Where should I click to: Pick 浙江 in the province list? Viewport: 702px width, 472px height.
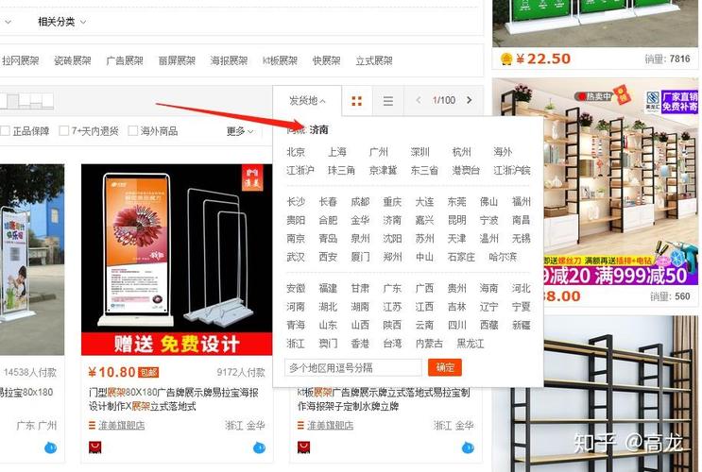point(296,344)
